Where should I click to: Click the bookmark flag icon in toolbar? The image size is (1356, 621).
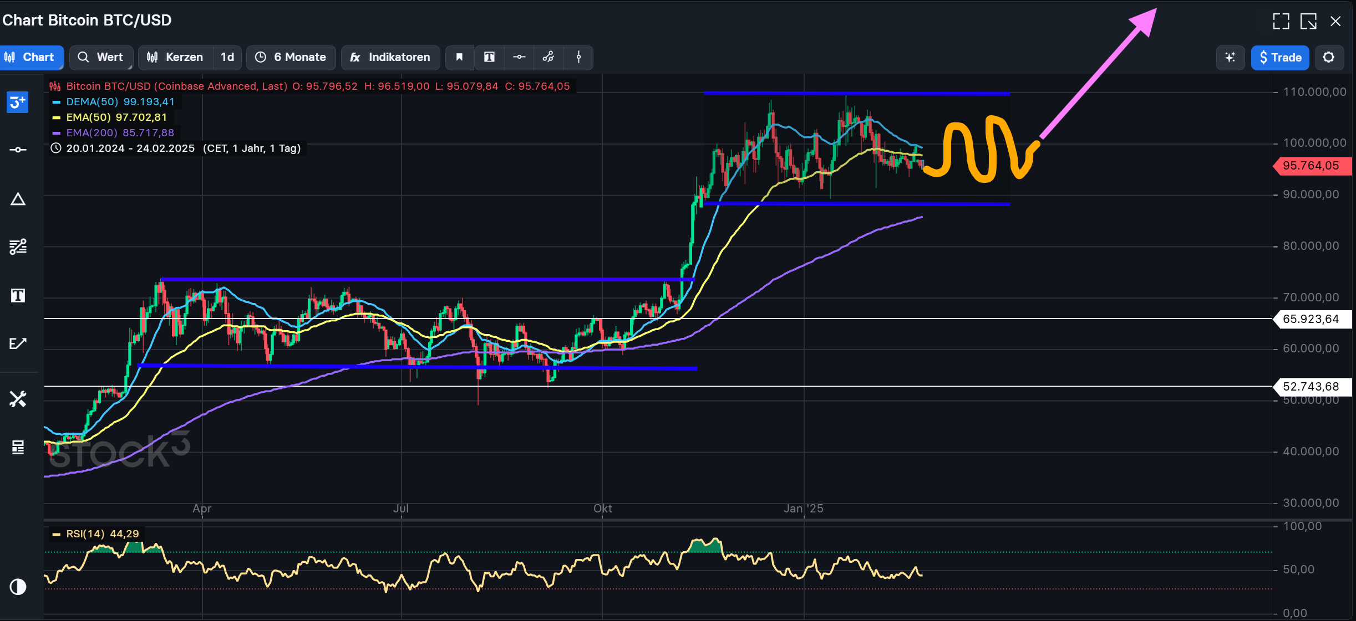459,57
